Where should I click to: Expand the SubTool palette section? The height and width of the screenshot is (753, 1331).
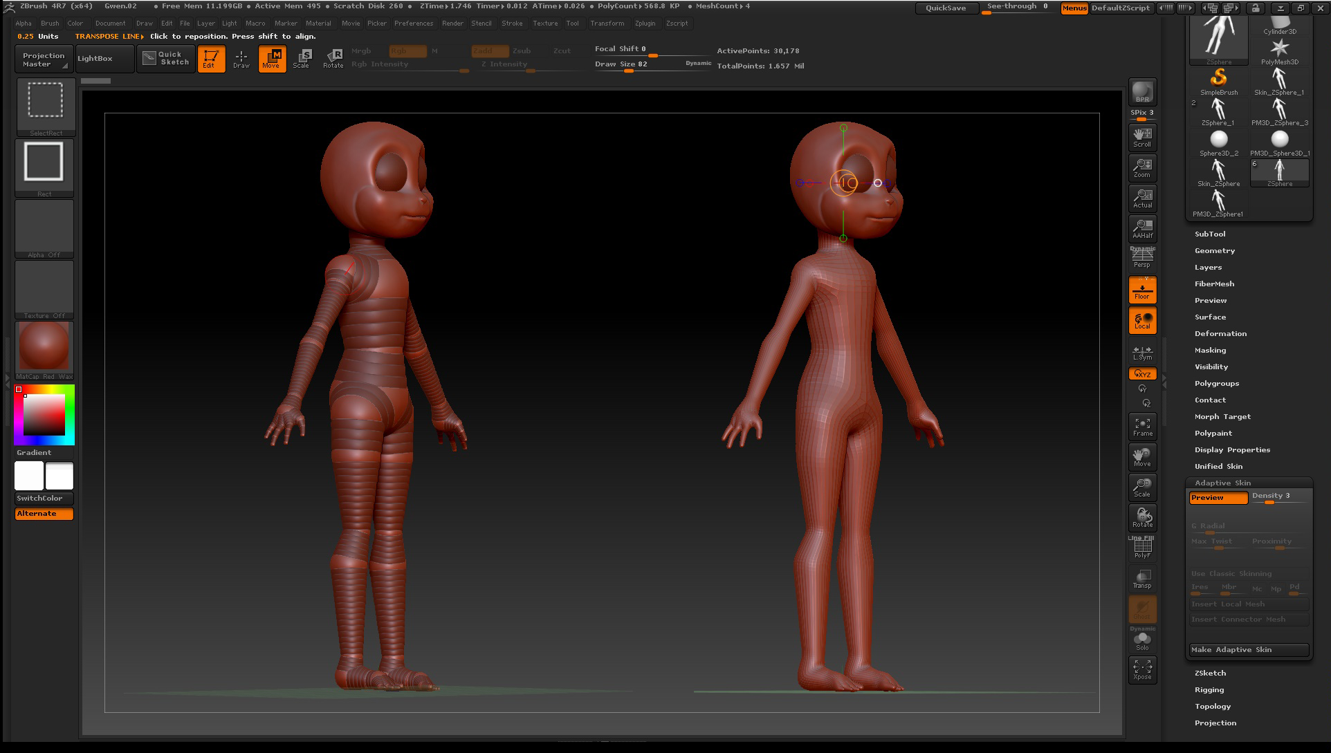pos(1210,234)
